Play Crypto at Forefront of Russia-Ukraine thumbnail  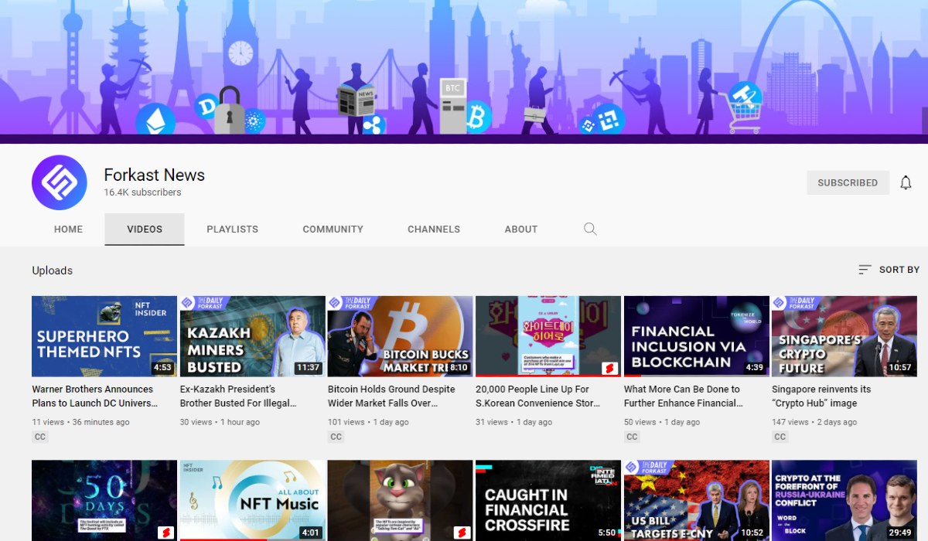click(x=844, y=501)
